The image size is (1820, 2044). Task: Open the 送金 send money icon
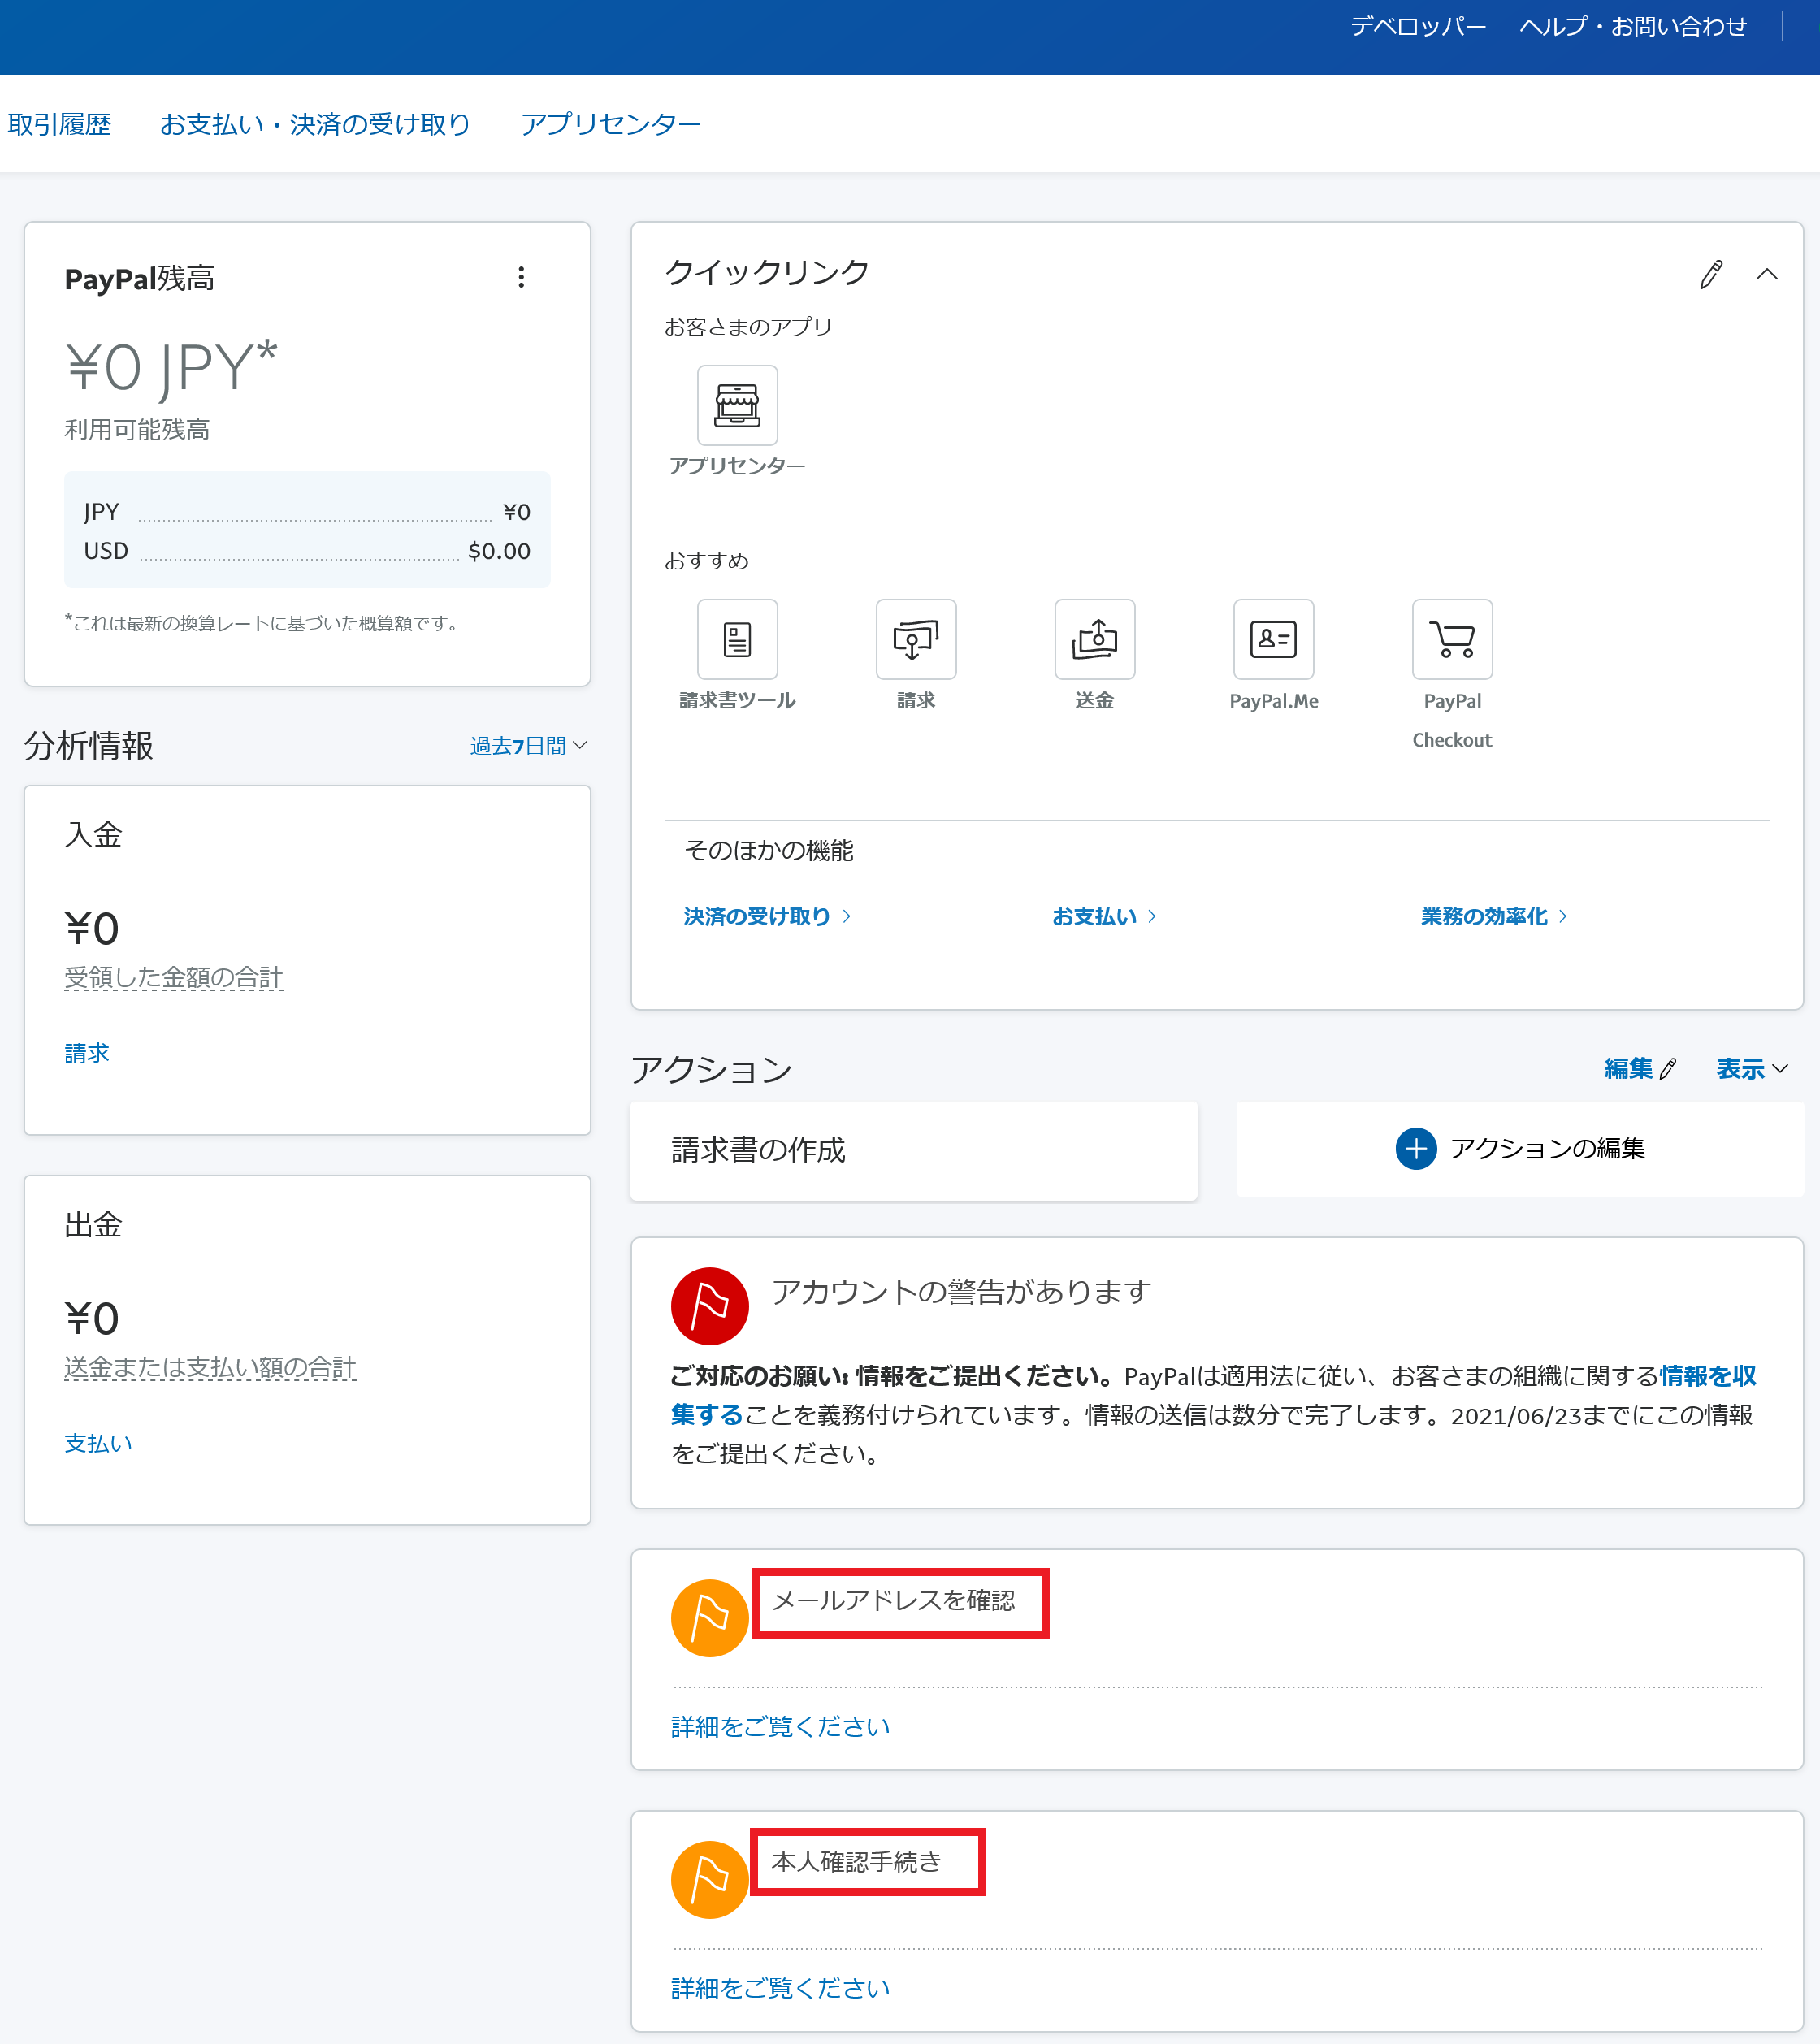(x=1094, y=639)
